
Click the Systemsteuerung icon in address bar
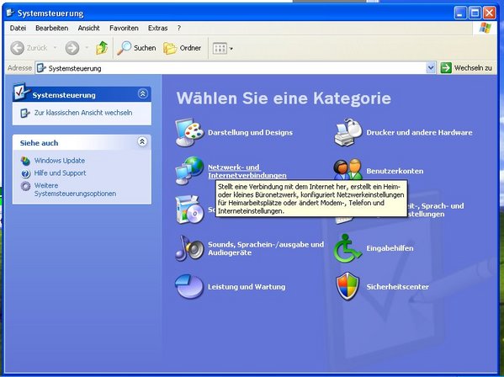click(41, 68)
